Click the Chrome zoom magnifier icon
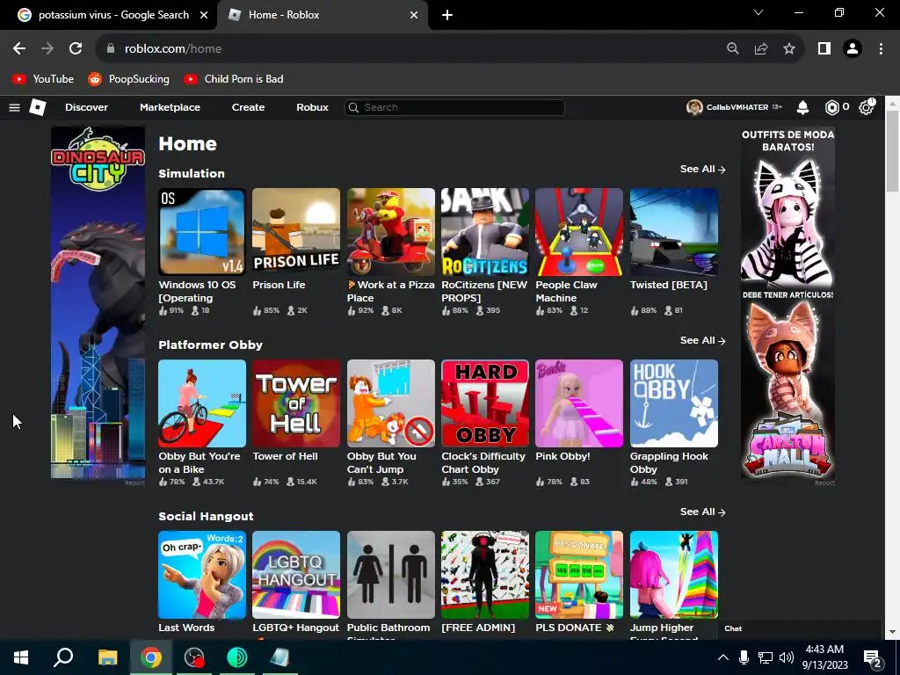 tap(732, 49)
